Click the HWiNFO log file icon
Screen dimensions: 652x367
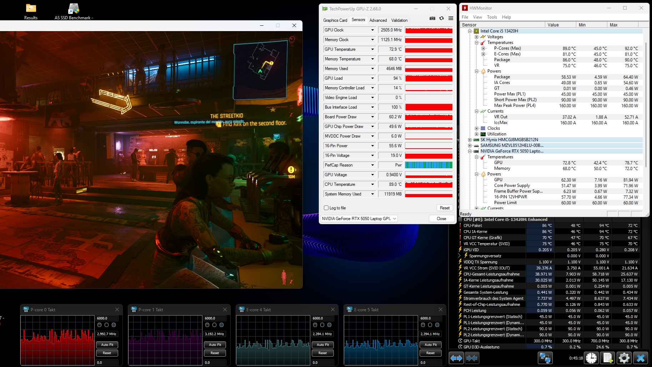click(608, 358)
